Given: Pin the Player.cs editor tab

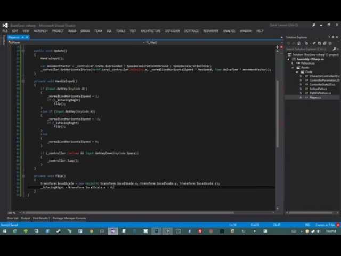Looking at the screenshot, I should coord(22,37).
